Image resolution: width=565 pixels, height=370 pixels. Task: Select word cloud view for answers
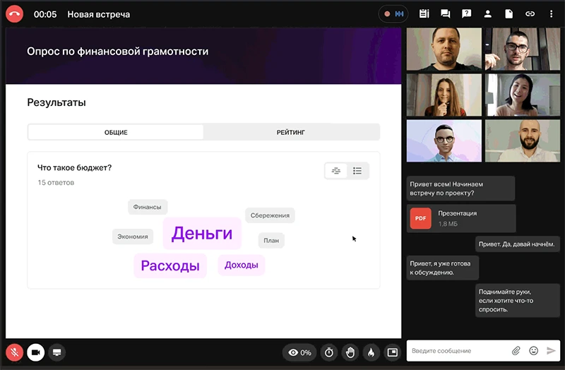(336, 171)
